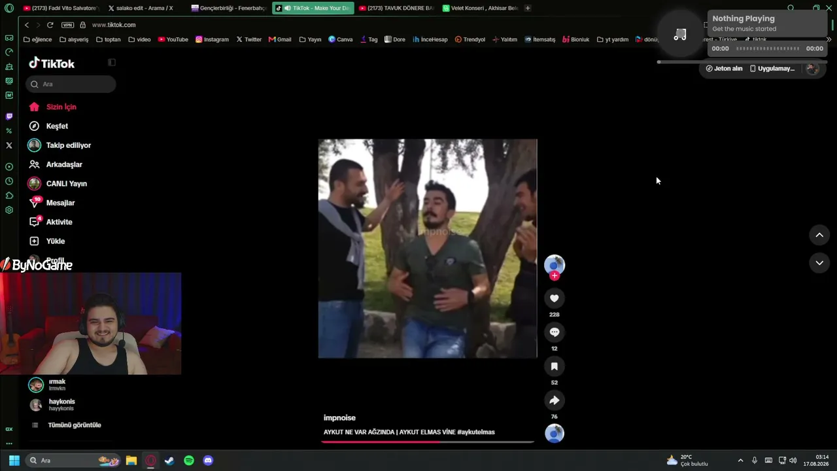Viewport: 837px width, 471px height.
Task: Open the impnoise username link
Action: coord(339,418)
